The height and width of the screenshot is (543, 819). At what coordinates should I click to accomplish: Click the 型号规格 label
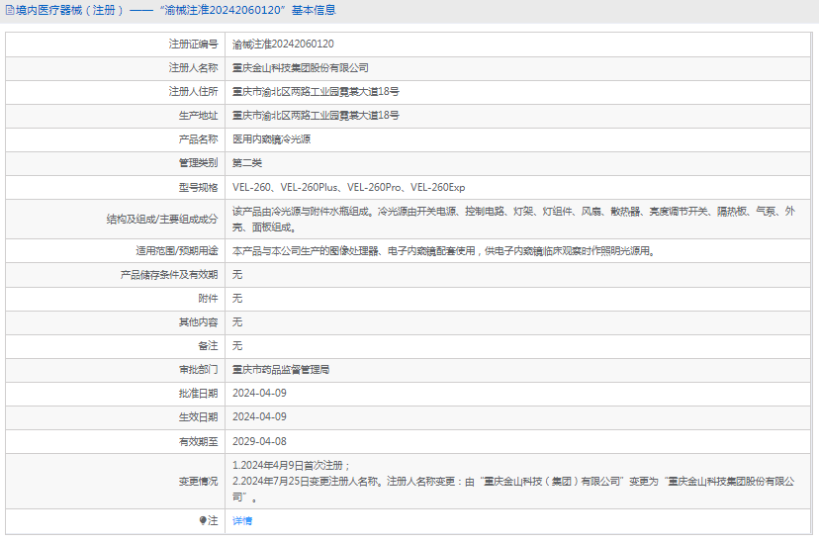point(199,188)
